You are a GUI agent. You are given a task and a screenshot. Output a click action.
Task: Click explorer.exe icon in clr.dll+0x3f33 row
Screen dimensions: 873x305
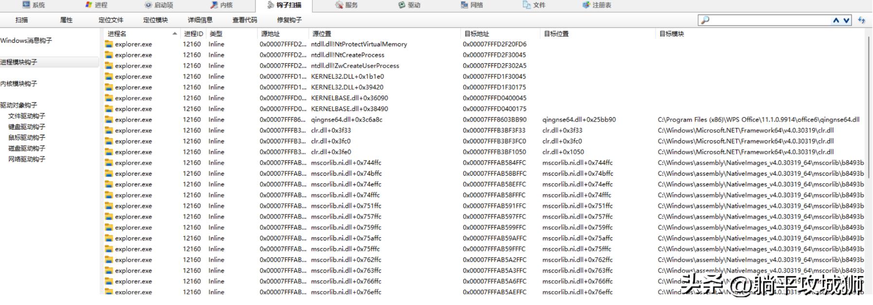[109, 130]
